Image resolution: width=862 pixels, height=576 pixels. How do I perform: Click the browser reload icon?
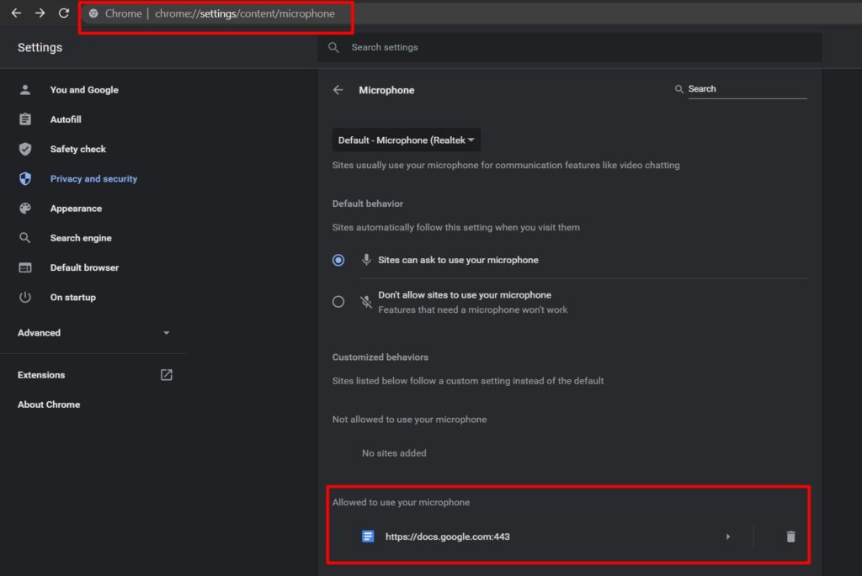point(63,13)
